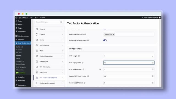Open Appearance menu in sidebar
Image resolution: width=176 pixels, height=99 pixels.
coord(23,85)
